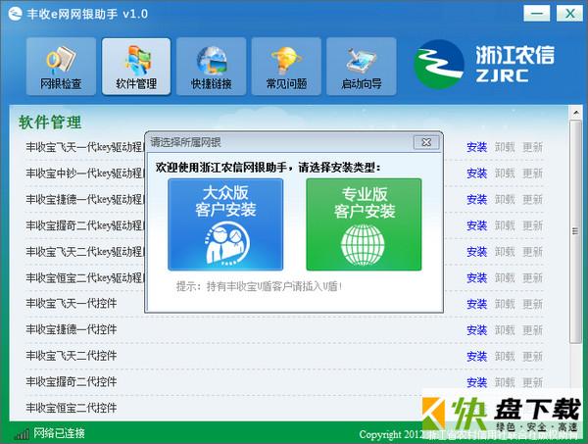Image resolution: width=588 pixels, height=444 pixels.
Task: Uninstall 丰收宝捷德一代key驱动程序
Action: [505, 199]
